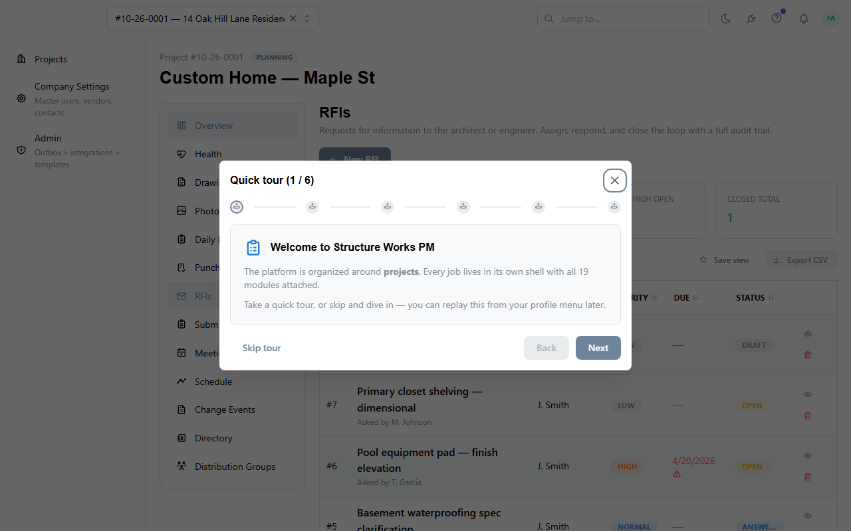
Task: View RFI #6 with eye icon
Action: tap(808, 455)
